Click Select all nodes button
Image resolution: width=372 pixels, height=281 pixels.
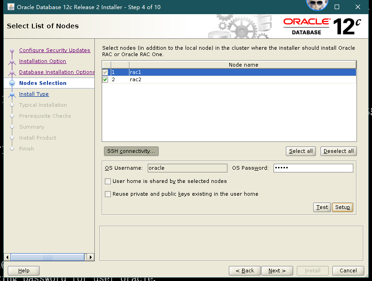300,151
